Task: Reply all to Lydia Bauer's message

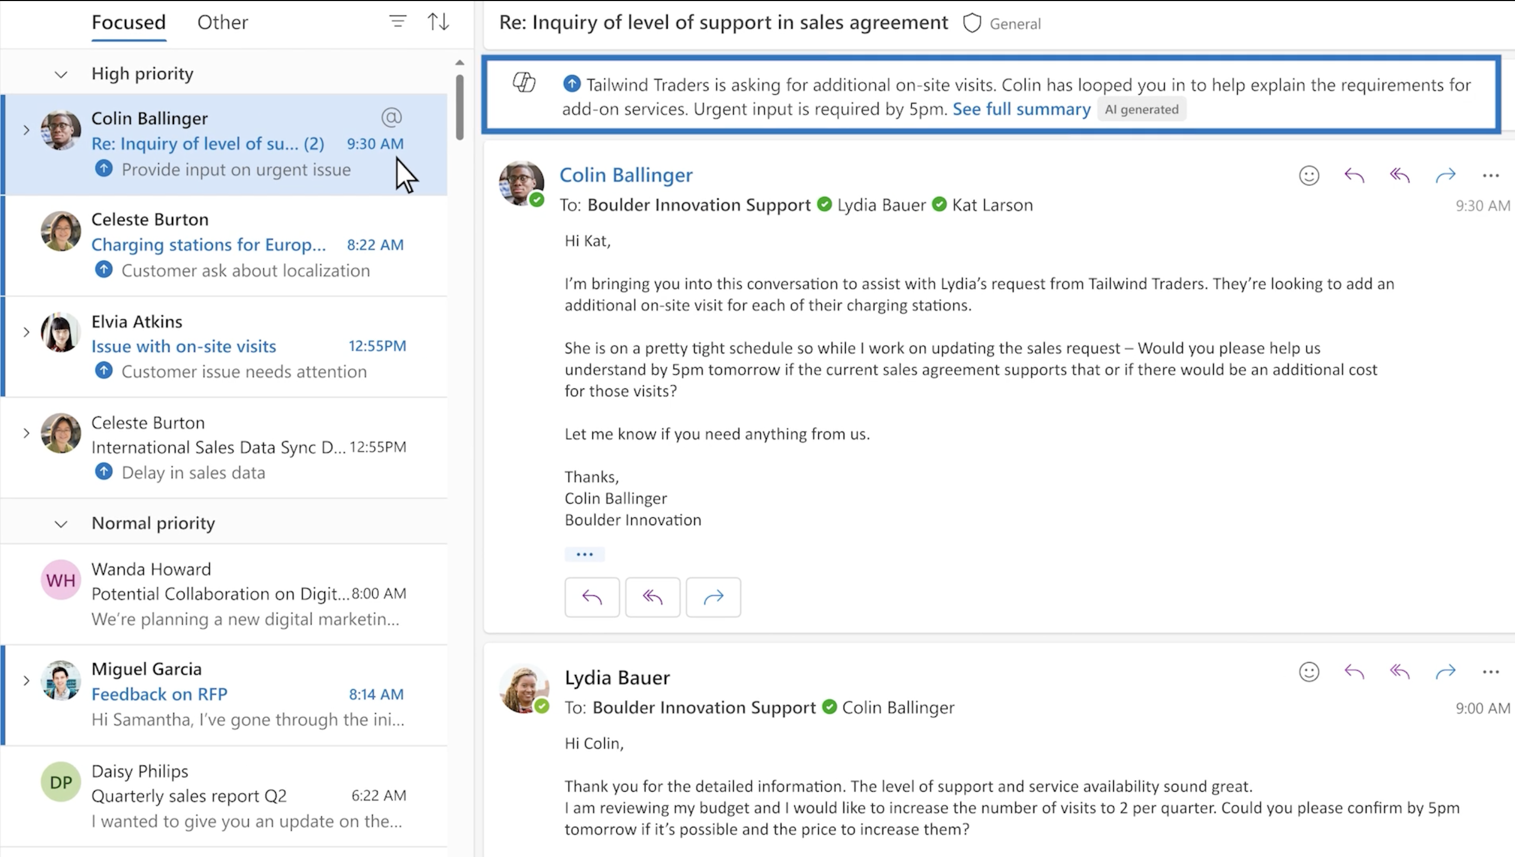Action: click(1400, 672)
